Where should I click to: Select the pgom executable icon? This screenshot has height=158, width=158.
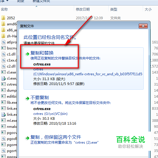pos(3,144)
